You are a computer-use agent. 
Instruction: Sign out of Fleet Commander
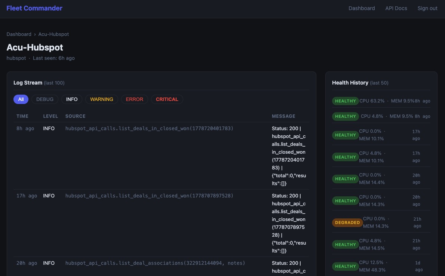click(x=427, y=8)
